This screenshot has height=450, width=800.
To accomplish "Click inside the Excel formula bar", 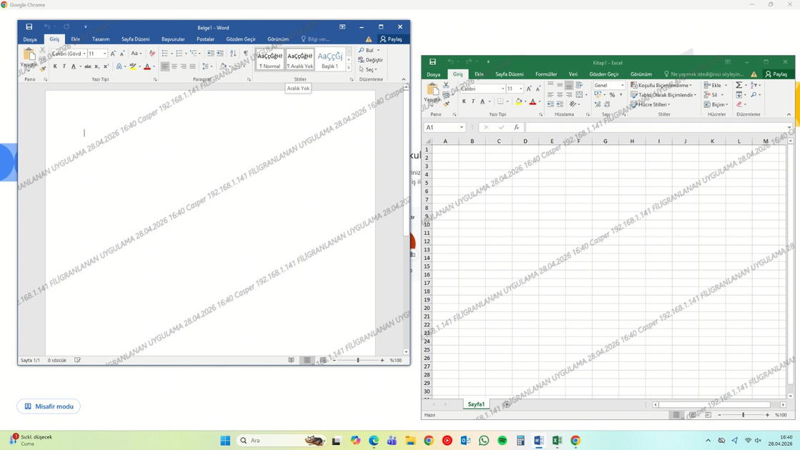I will [x=656, y=128].
